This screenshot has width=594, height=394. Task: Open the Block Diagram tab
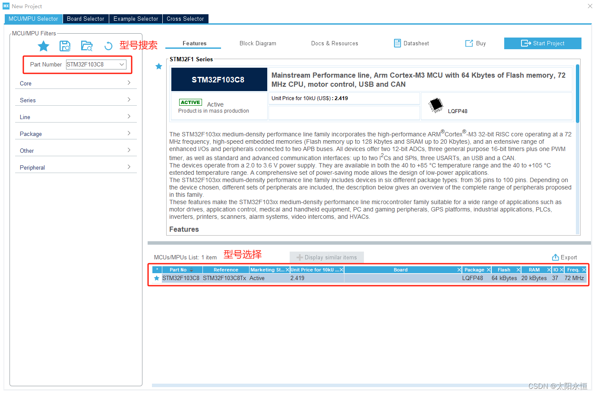pyautogui.click(x=258, y=43)
